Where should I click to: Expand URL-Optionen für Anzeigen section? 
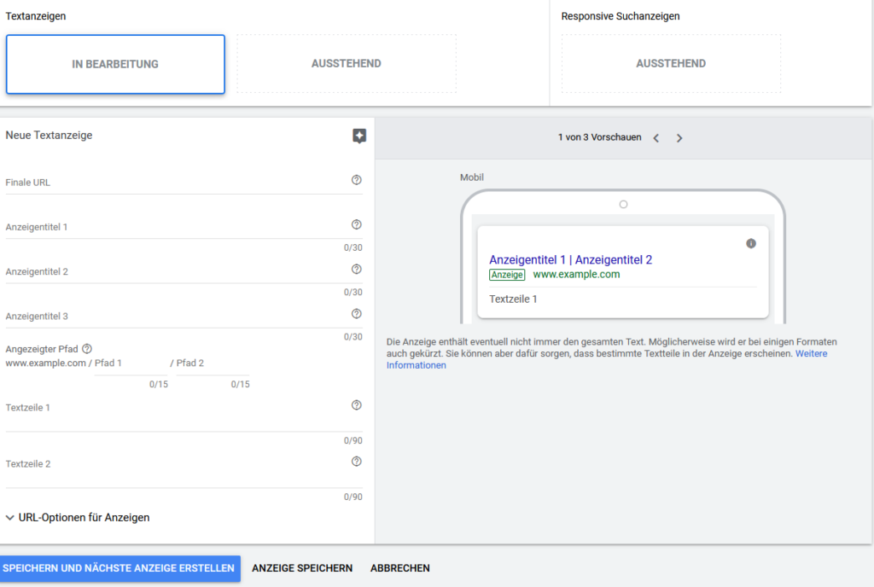(x=78, y=517)
